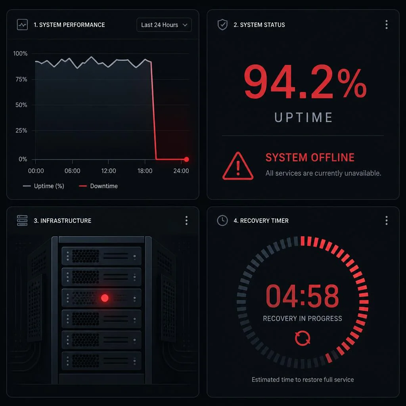The image size is (406, 406).
Task: Click the 06:00 axis label
Action: (x=72, y=171)
